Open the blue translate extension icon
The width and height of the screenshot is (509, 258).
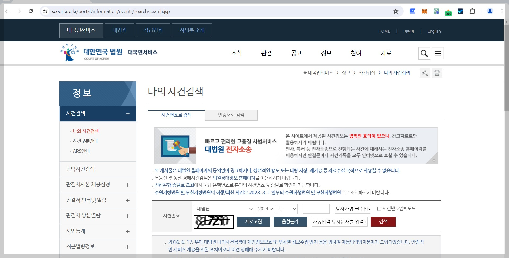[x=412, y=11]
